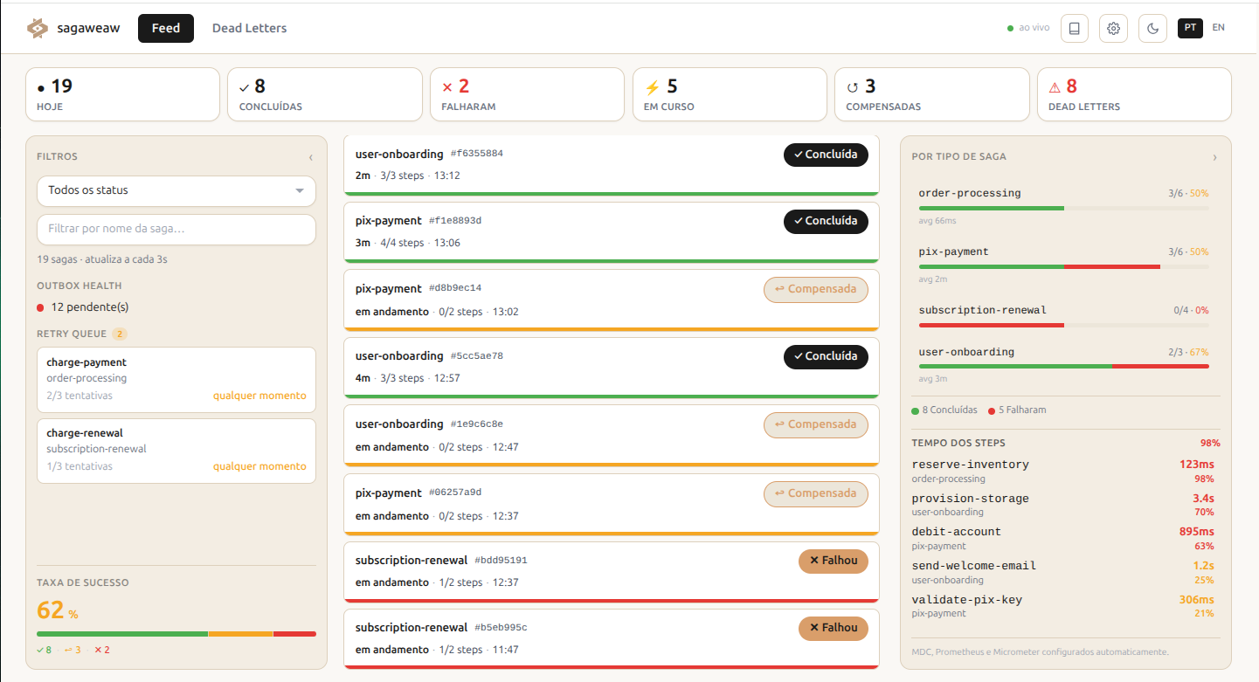Click the red 2 failed icon under success rate
Viewport: 1259px width, 682px height.
101,650
